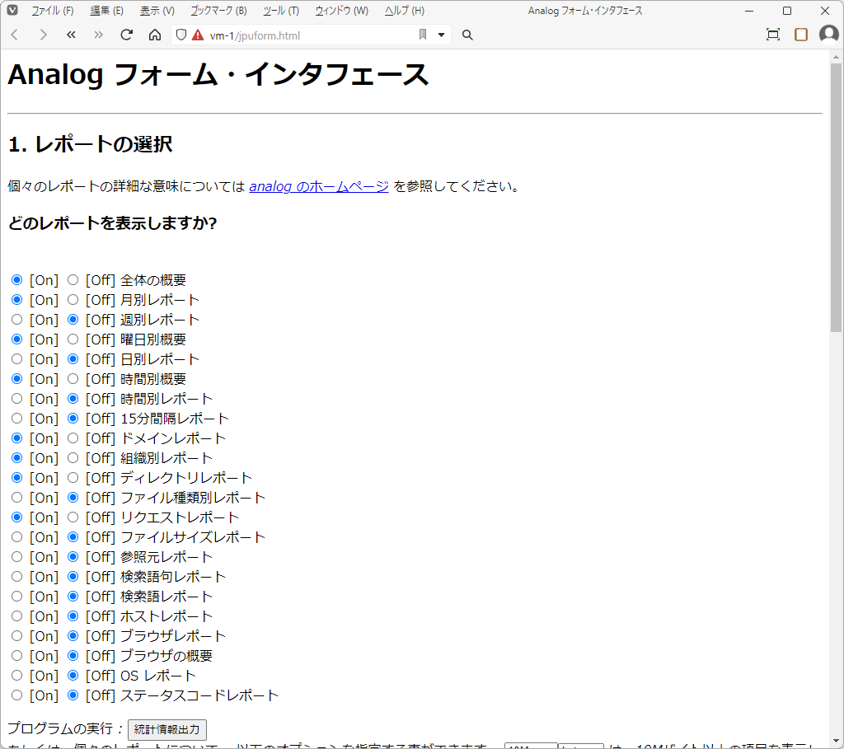Click the vertical scrollbar thumb

[836, 197]
